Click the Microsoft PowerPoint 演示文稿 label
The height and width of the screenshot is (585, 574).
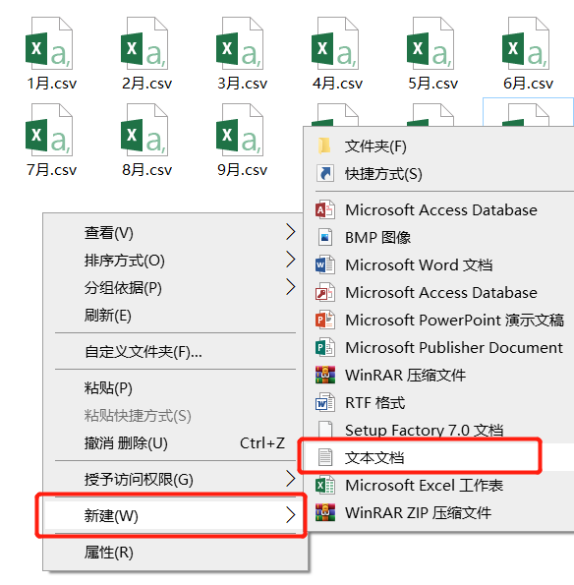pyautogui.click(x=455, y=321)
